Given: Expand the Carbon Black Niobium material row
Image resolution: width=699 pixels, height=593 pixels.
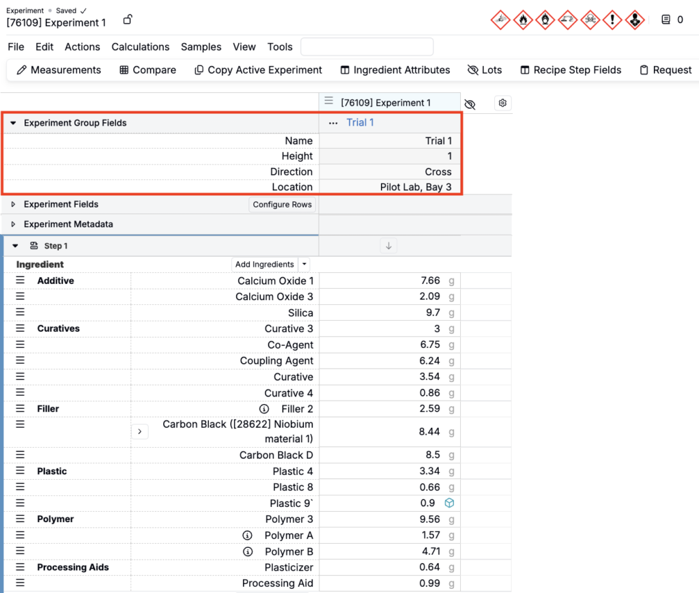Looking at the screenshot, I should [139, 431].
